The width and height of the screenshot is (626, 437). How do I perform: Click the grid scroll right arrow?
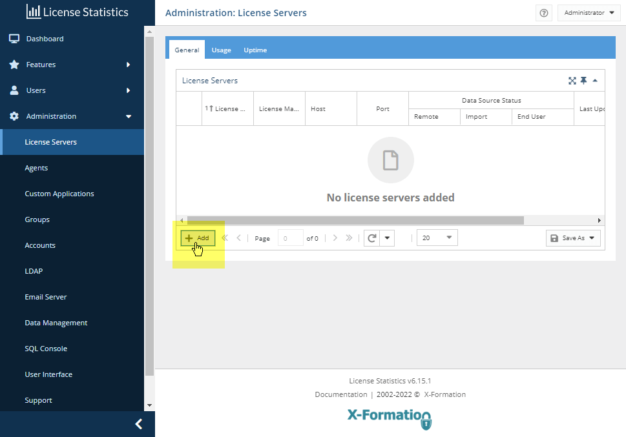tap(600, 220)
